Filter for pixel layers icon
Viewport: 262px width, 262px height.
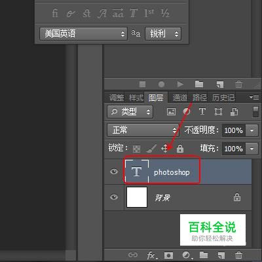(171, 112)
